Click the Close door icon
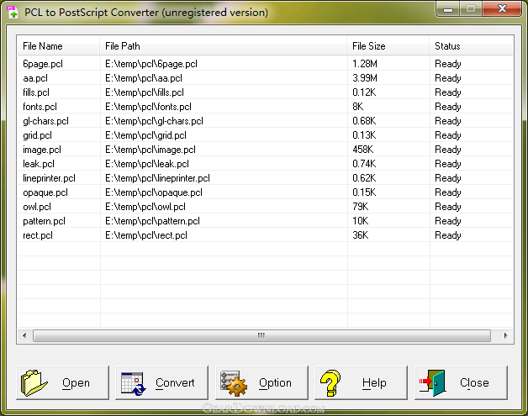 coord(432,382)
